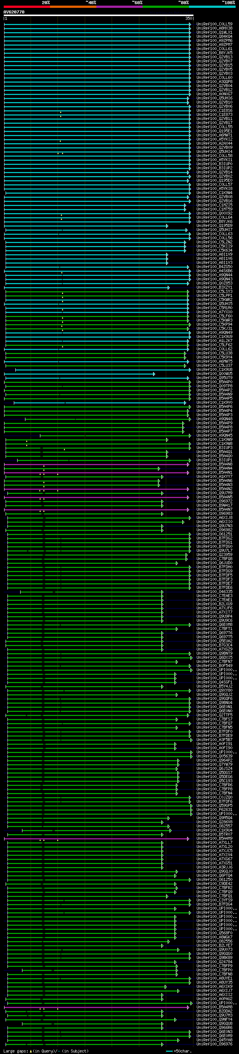The image size is (239, 1054).
Task: Click the red ~20% identity legend segment
Action: click(x=27, y=7)
